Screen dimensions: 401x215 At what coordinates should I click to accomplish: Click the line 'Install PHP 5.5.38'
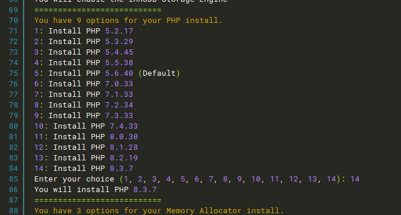click(x=91, y=63)
